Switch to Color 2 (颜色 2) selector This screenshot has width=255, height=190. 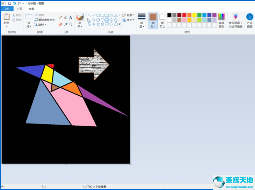[162, 20]
